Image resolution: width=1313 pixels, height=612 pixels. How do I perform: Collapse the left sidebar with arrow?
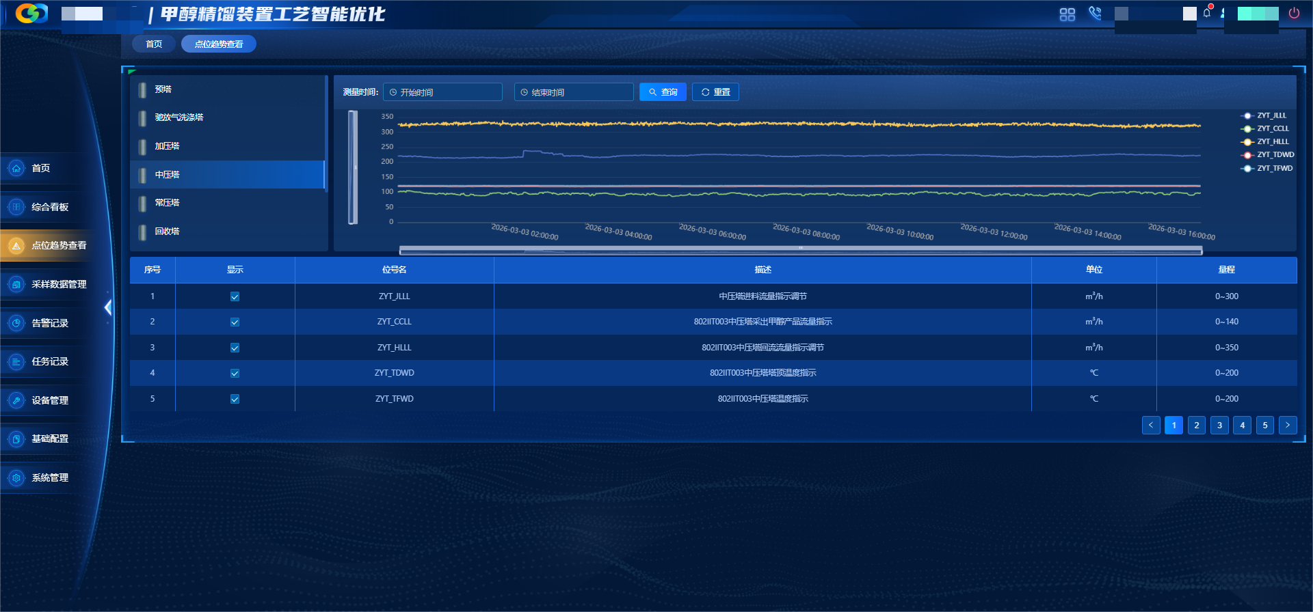pyautogui.click(x=107, y=308)
